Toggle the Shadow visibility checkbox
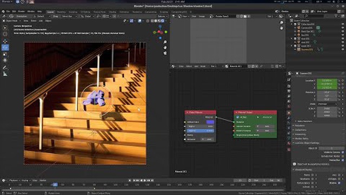346x195 pixels. point(339,183)
